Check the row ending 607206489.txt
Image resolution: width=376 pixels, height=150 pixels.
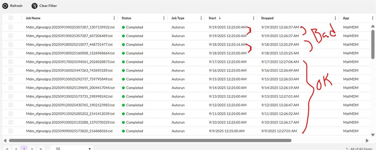click(11, 36)
